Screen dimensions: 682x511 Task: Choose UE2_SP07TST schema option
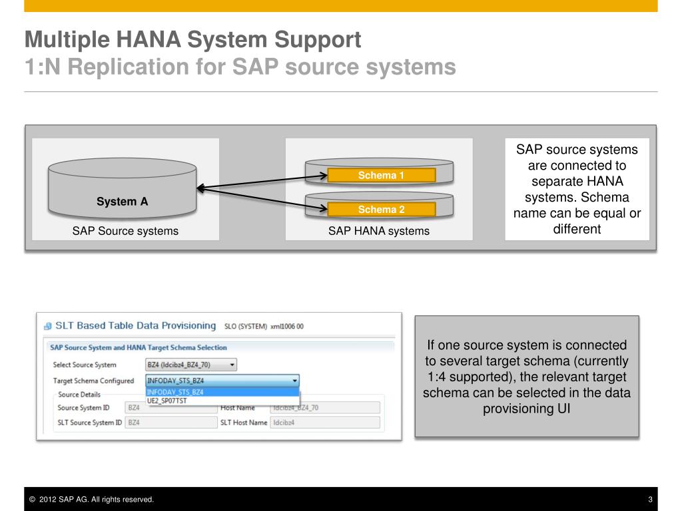pos(222,401)
